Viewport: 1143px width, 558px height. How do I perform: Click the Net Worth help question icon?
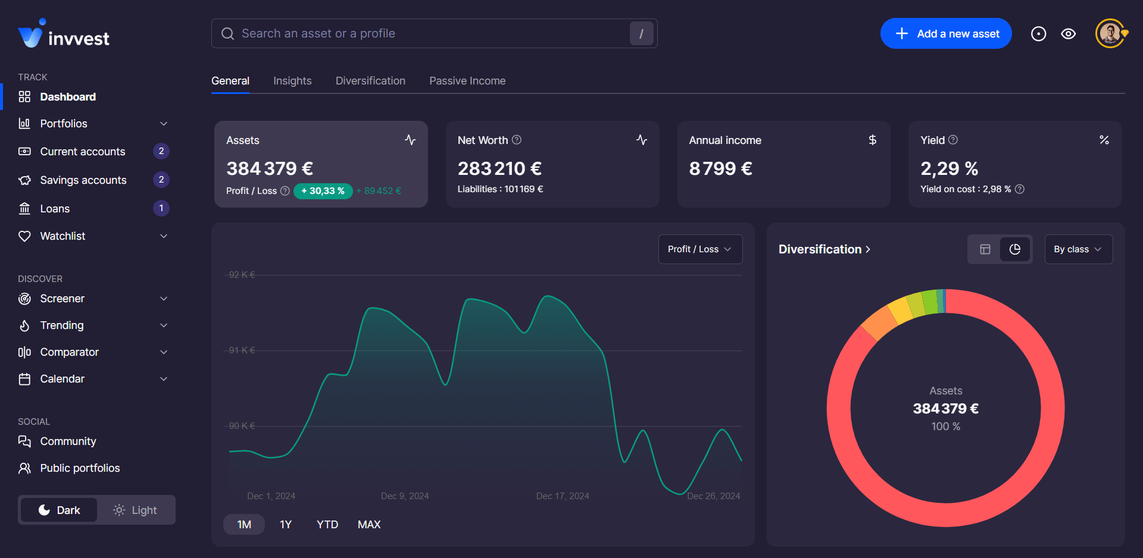tap(517, 140)
